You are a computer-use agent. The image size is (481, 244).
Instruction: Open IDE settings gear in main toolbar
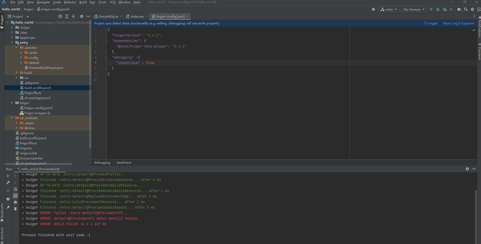pos(472,9)
